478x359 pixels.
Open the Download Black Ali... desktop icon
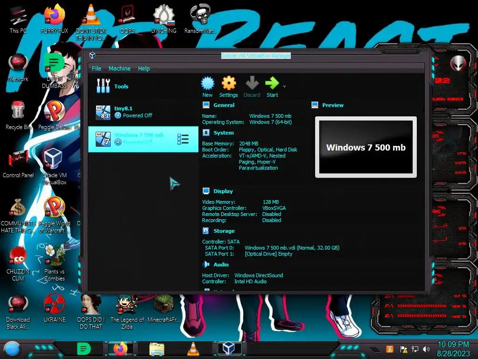pyautogui.click(x=18, y=312)
